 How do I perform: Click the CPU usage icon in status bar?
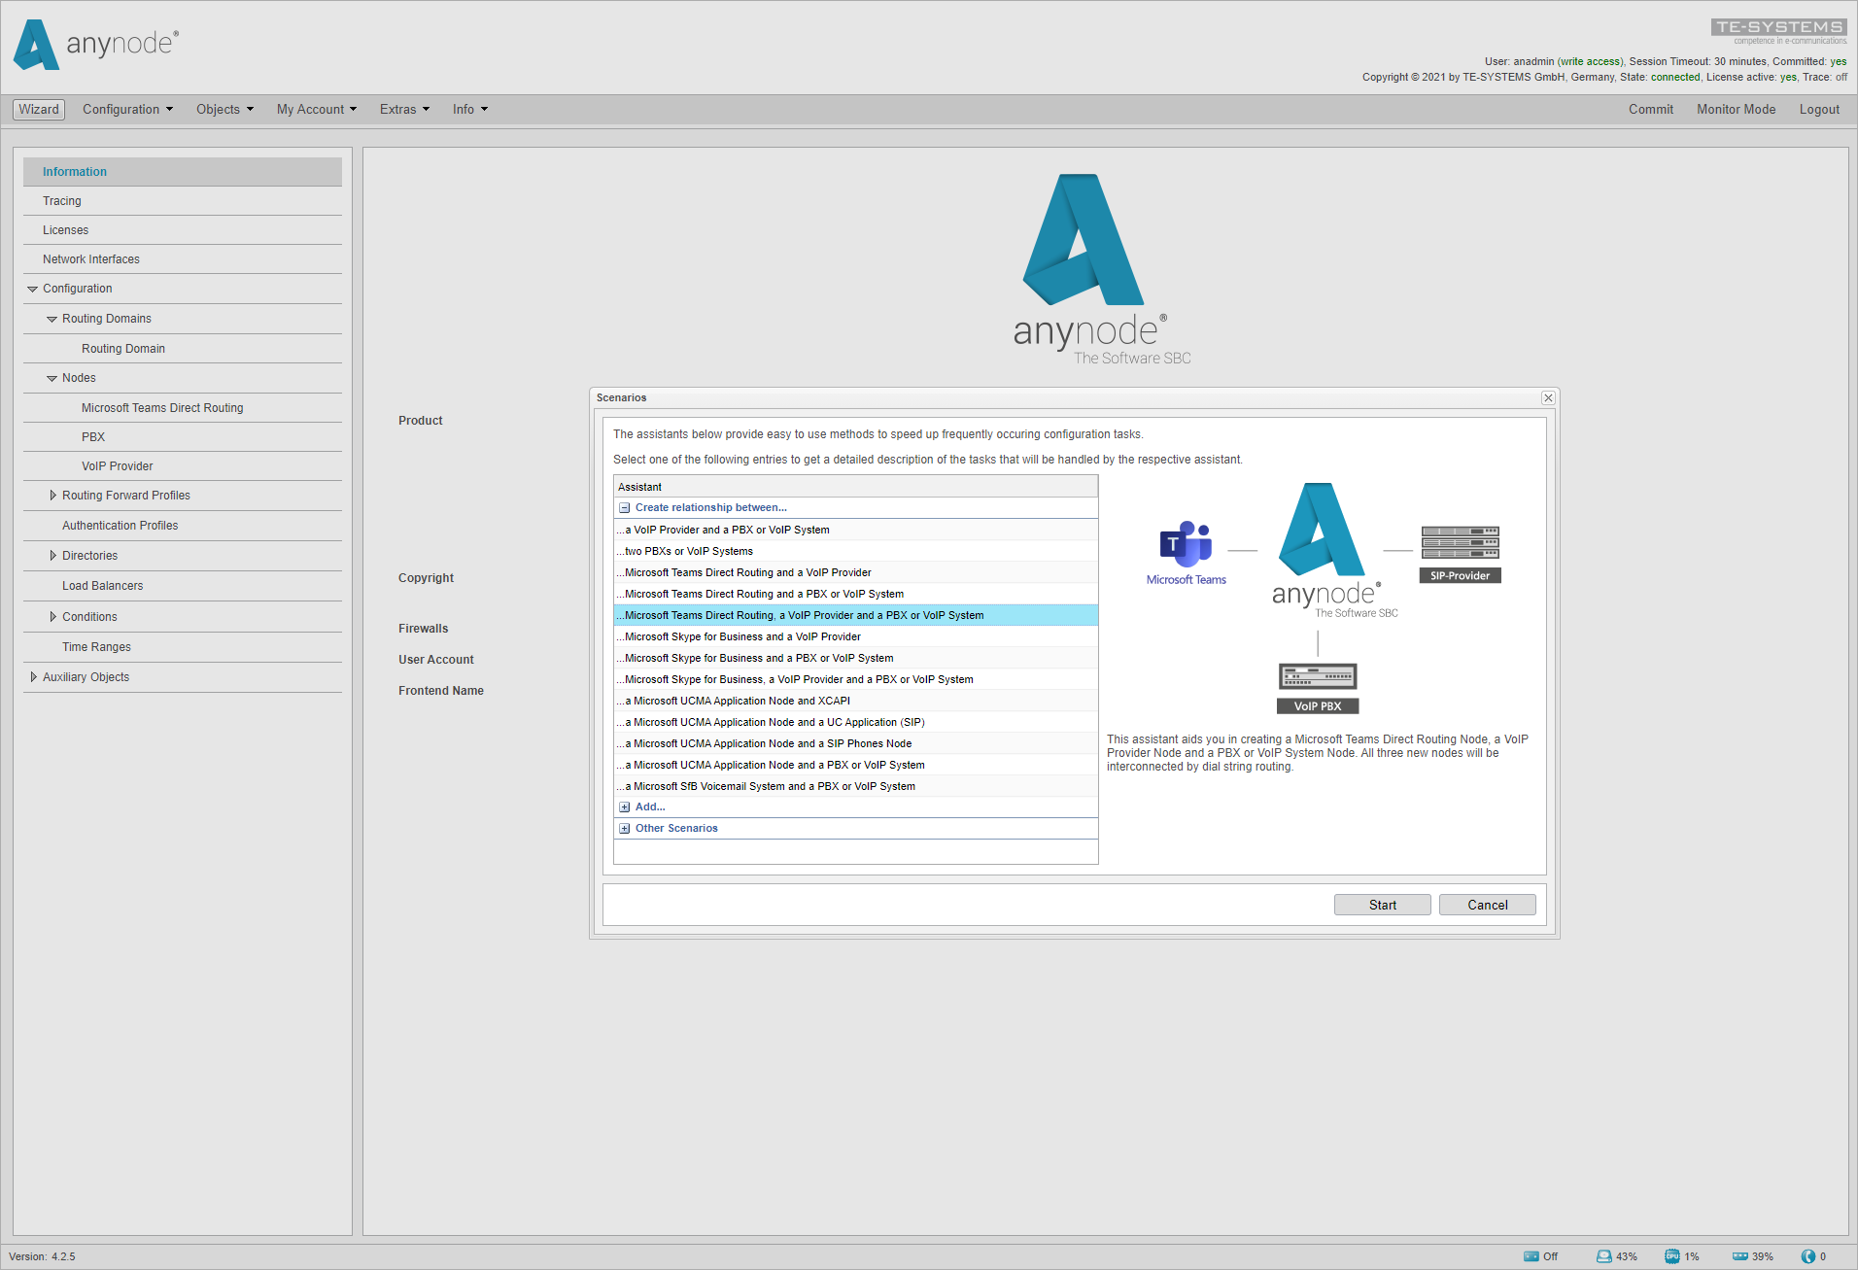pyautogui.click(x=1672, y=1256)
